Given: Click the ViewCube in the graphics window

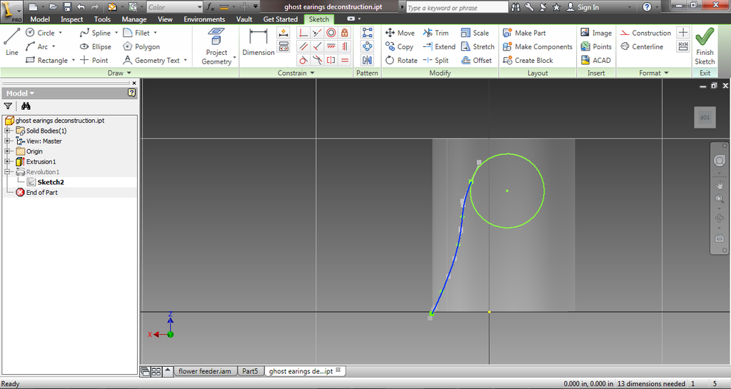Looking at the screenshot, I should click(705, 117).
